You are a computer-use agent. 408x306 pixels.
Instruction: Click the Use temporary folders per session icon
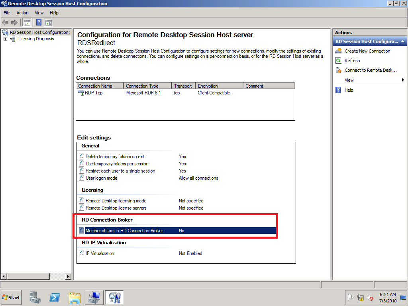tap(81, 164)
